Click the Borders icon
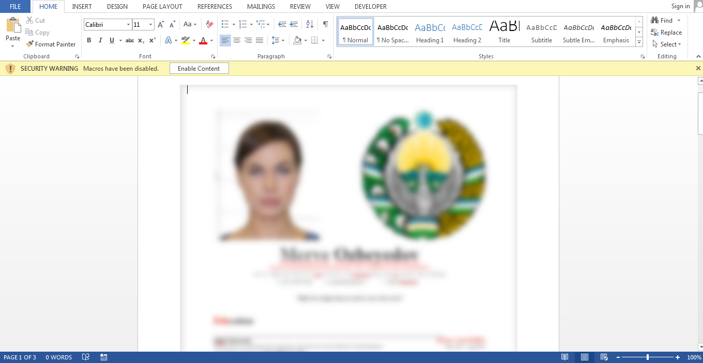Image resolution: width=703 pixels, height=363 pixels. pos(315,40)
